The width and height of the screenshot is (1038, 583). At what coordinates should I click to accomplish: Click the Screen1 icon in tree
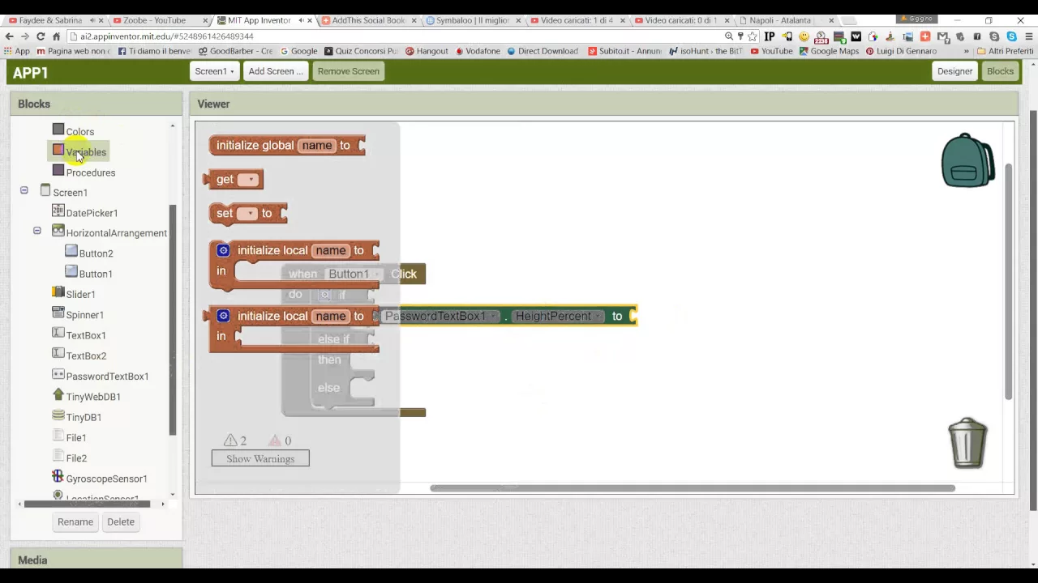(45, 190)
